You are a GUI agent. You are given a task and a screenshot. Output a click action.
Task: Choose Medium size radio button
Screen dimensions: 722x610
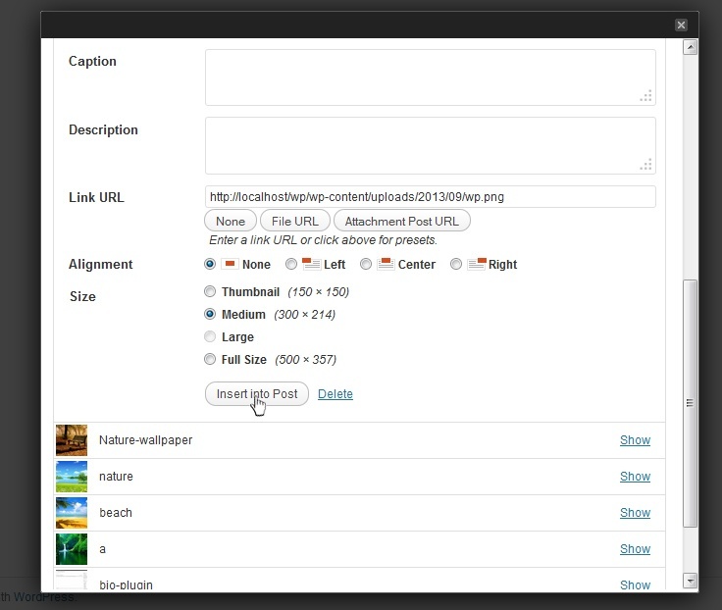click(210, 314)
